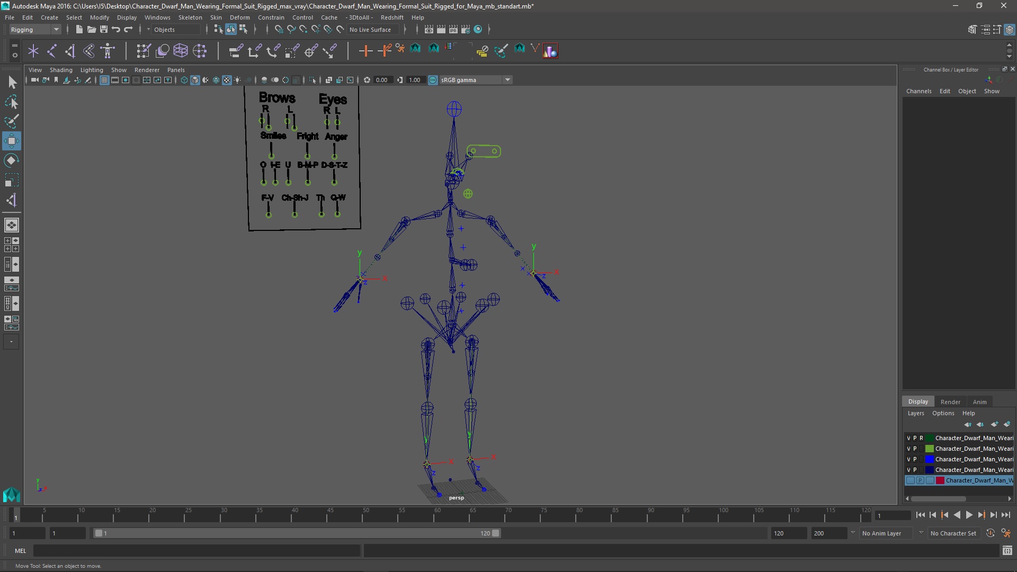
Task: Go to start of playback range
Action: tap(920, 515)
